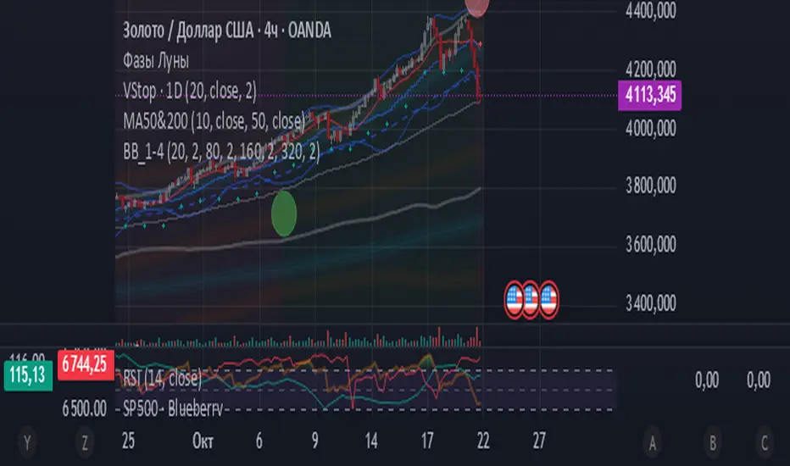Viewport: 790px width, 466px height.
Task: Click the round C button
Action: tap(765, 443)
